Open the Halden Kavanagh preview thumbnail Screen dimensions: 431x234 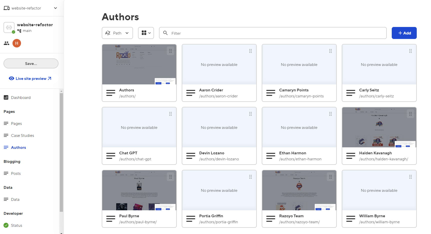(x=379, y=127)
